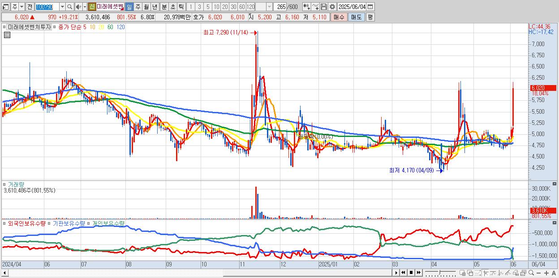This screenshot has width=559, height=278.
Task: Click the blue 120 moving average legend
Action: pos(120,27)
